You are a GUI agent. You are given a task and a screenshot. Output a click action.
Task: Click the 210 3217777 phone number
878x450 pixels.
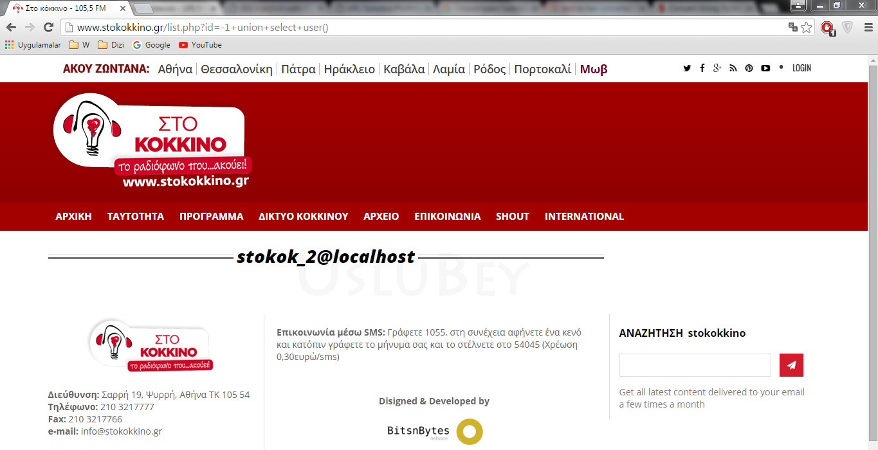pyautogui.click(x=127, y=407)
